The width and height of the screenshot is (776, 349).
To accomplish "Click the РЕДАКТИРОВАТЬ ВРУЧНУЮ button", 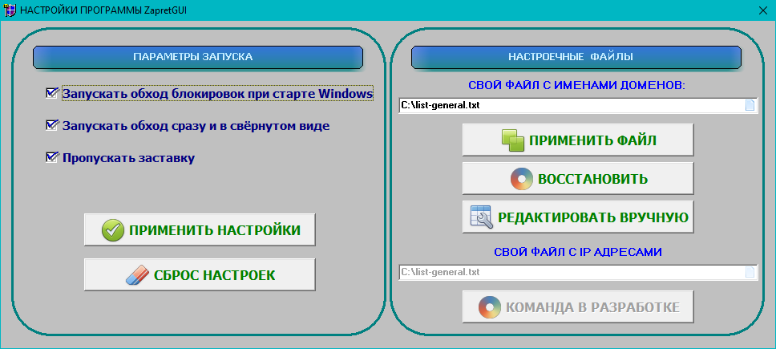I will pyautogui.click(x=578, y=217).
